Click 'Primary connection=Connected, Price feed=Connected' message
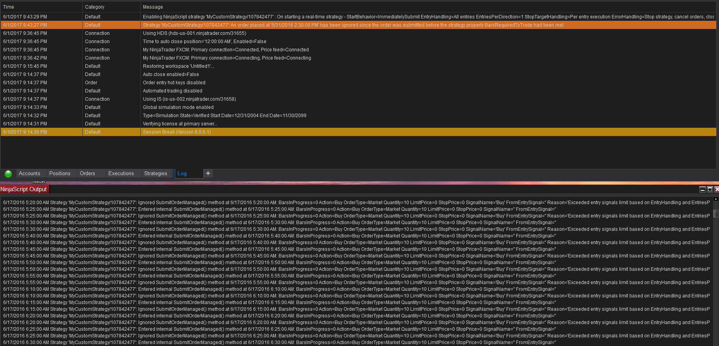 tap(226, 50)
